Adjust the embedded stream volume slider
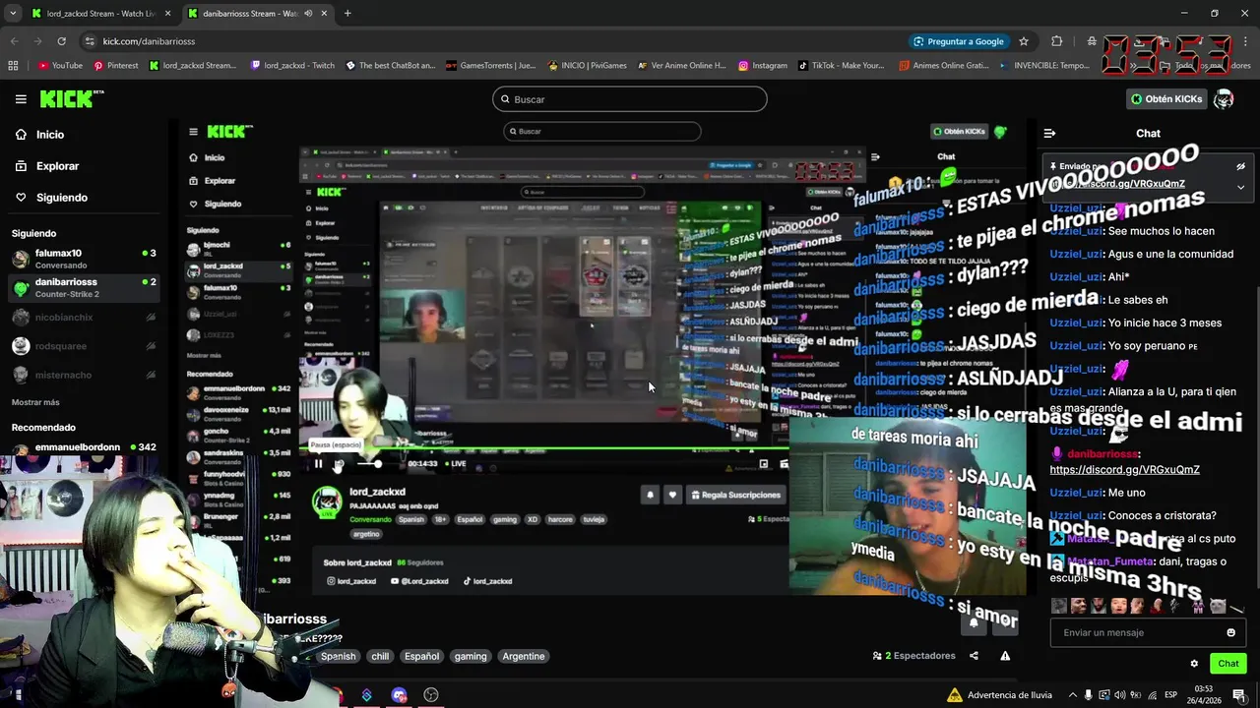1260x708 pixels. click(x=367, y=464)
